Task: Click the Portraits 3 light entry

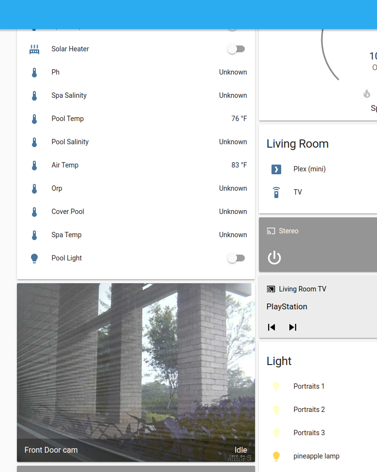Action: 309,433
